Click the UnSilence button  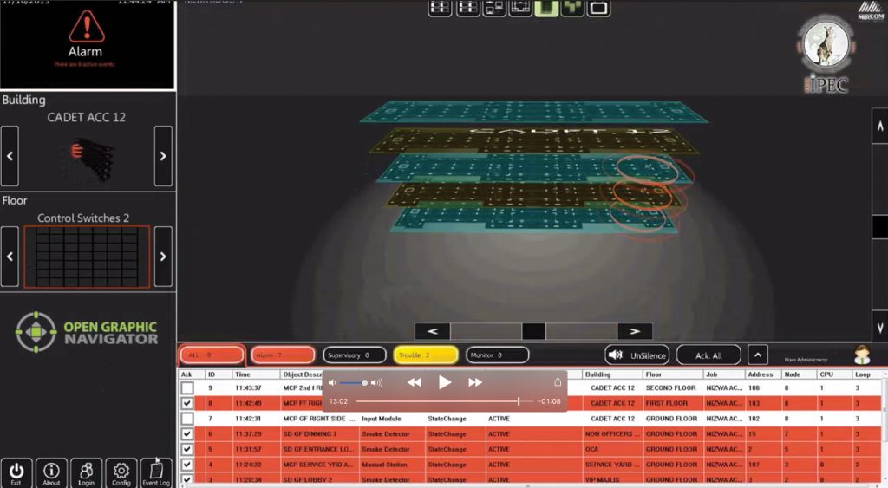(637, 355)
